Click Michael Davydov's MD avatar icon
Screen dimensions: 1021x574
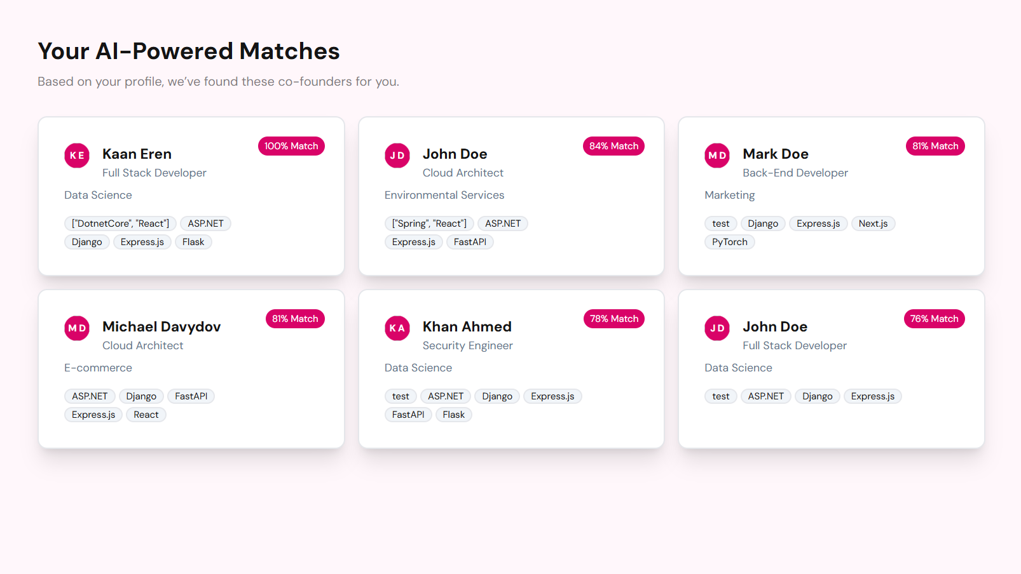coord(77,328)
